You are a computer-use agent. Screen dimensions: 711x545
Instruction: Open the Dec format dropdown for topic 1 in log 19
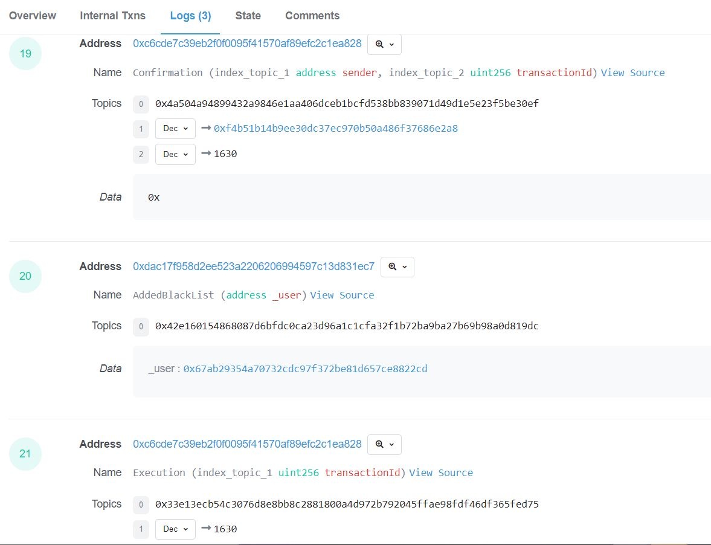[175, 129]
